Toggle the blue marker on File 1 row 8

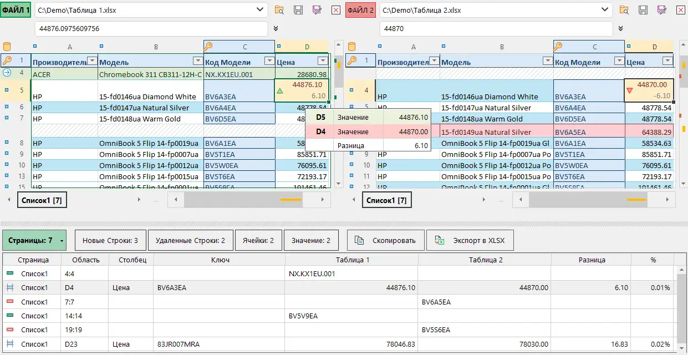click(x=6, y=143)
